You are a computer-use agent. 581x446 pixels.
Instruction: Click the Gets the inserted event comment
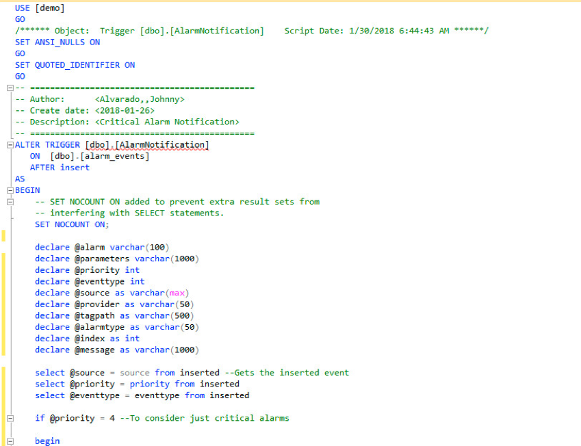(x=287, y=373)
